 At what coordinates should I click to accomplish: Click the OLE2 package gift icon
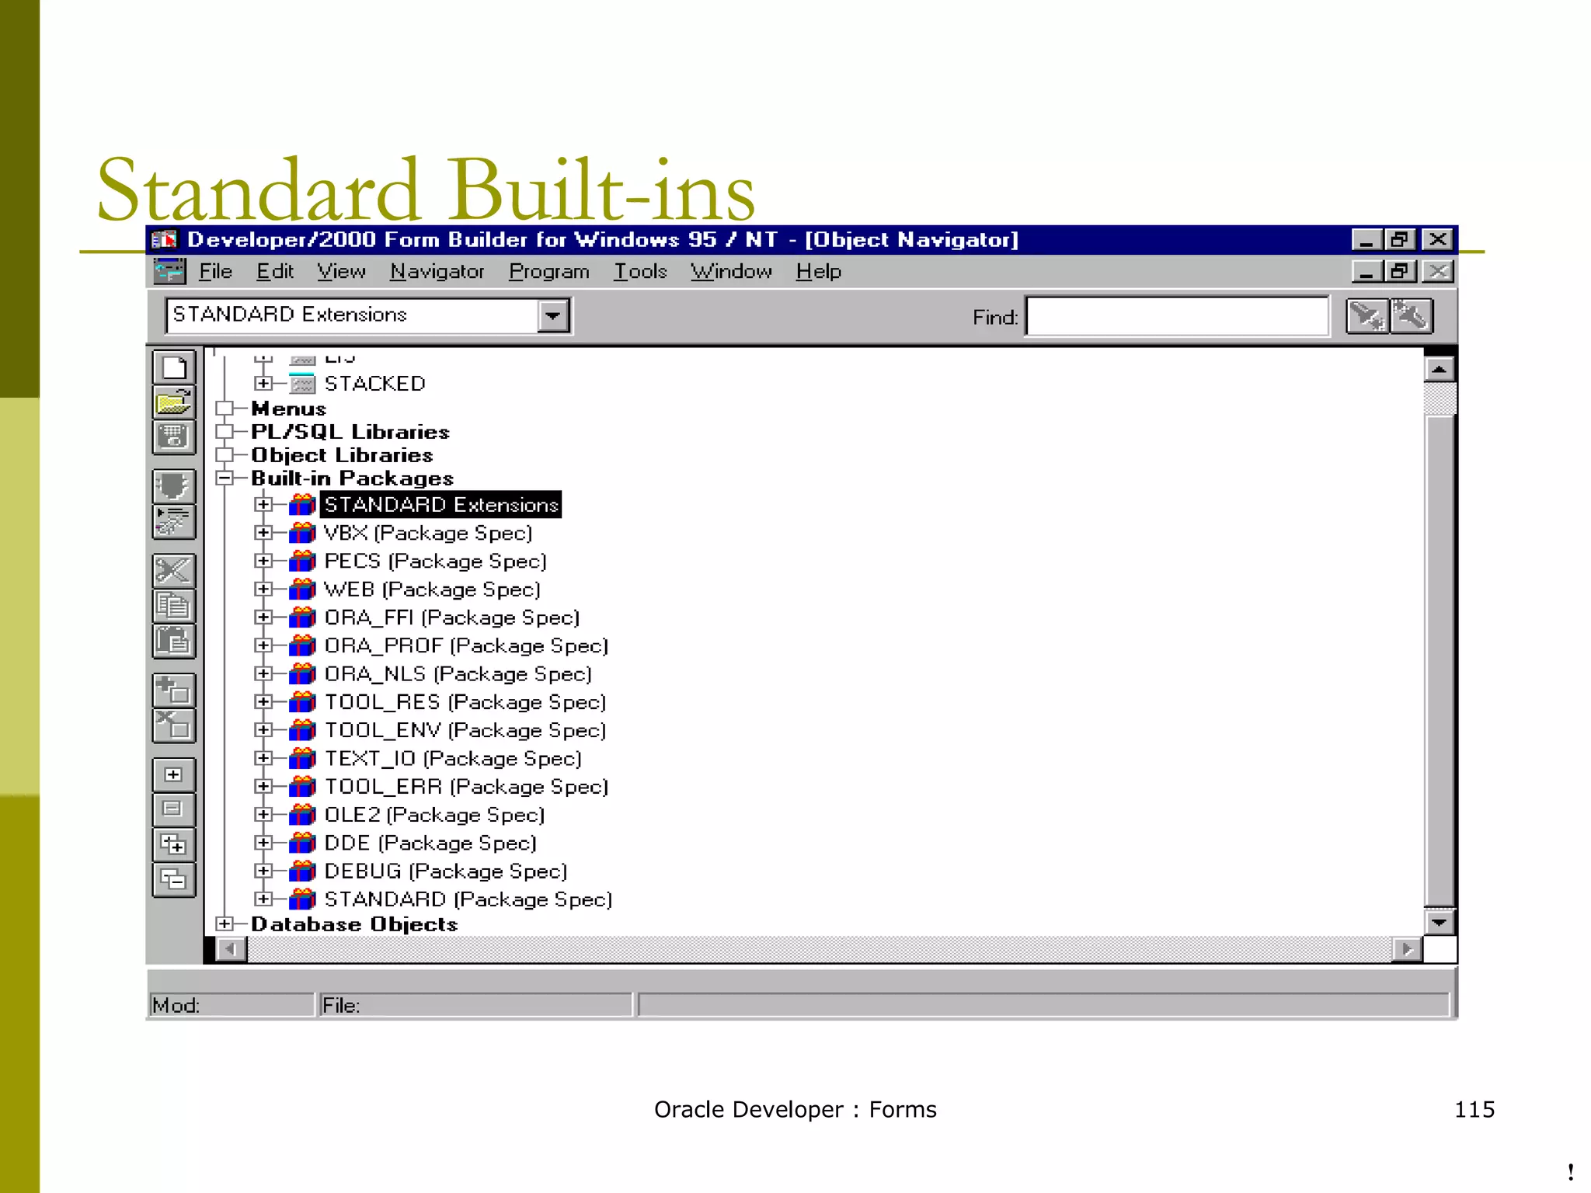(x=302, y=815)
